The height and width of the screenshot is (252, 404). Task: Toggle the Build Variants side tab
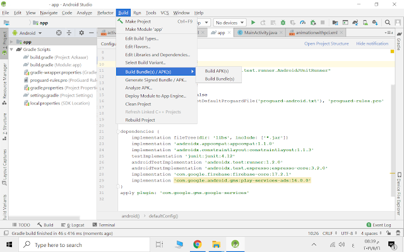coord(4,207)
